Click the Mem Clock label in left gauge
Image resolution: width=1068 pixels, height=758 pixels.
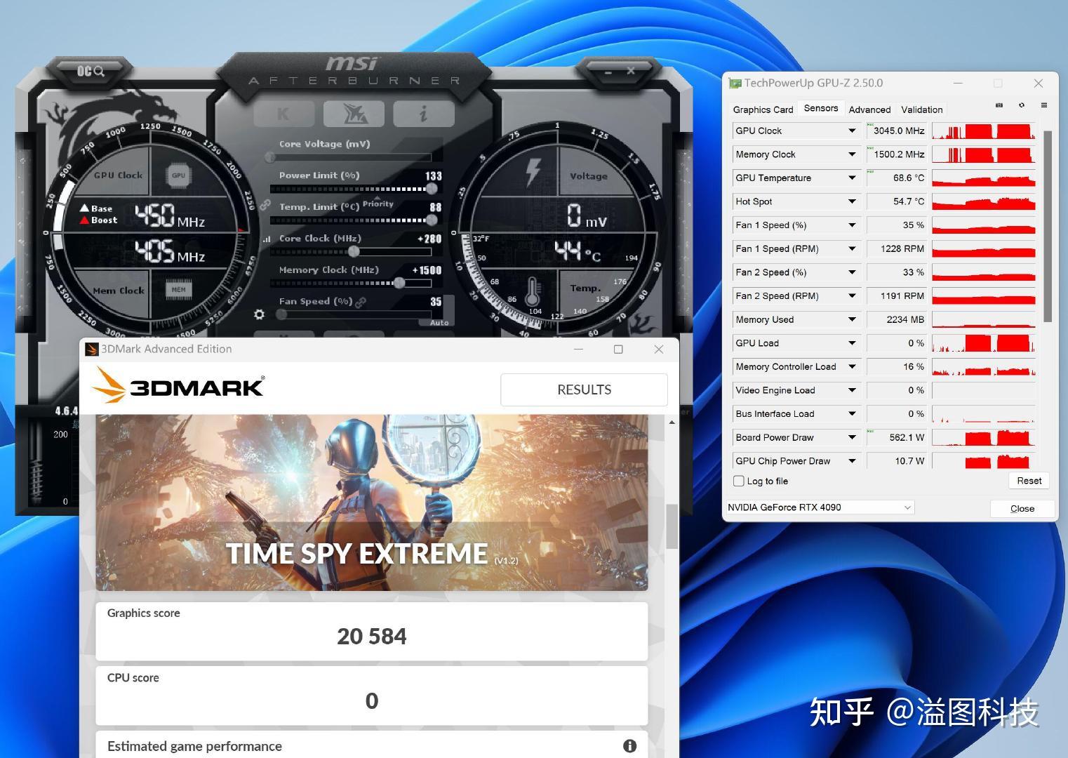click(118, 290)
